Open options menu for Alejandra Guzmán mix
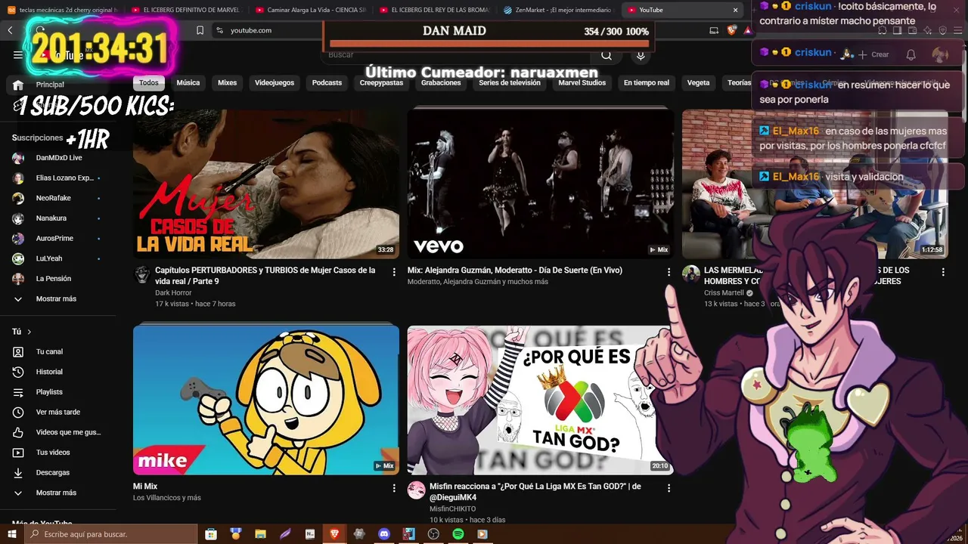 pos(669,272)
